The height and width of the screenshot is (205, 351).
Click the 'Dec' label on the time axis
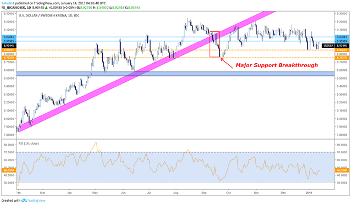(x=283, y=192)
